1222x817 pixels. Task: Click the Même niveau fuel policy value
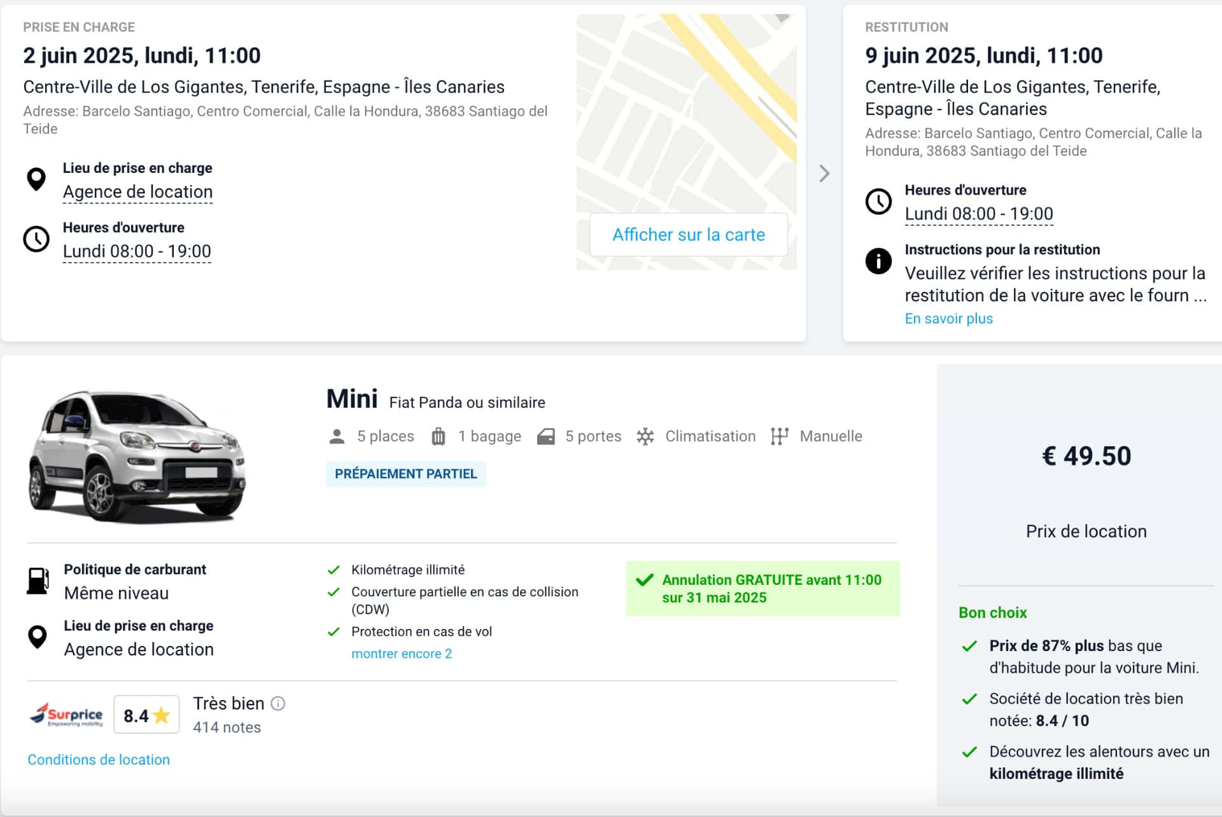pyautogui.click(x=116, y=594)
